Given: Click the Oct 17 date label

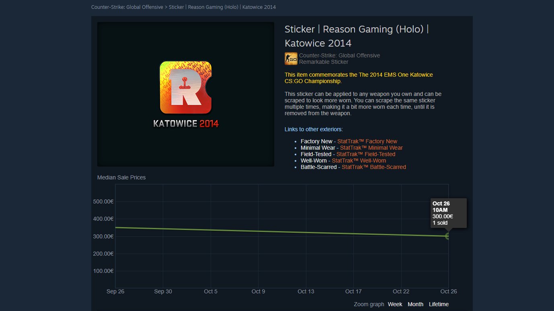Looking at the screenshot, I should coord(353,291).
